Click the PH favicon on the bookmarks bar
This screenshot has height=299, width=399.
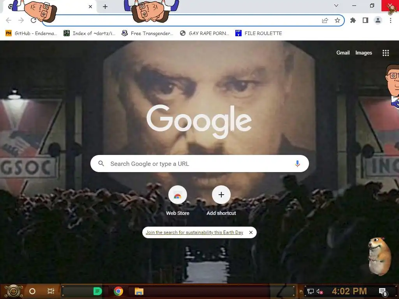pyautogui.click(x=9, y=33)
